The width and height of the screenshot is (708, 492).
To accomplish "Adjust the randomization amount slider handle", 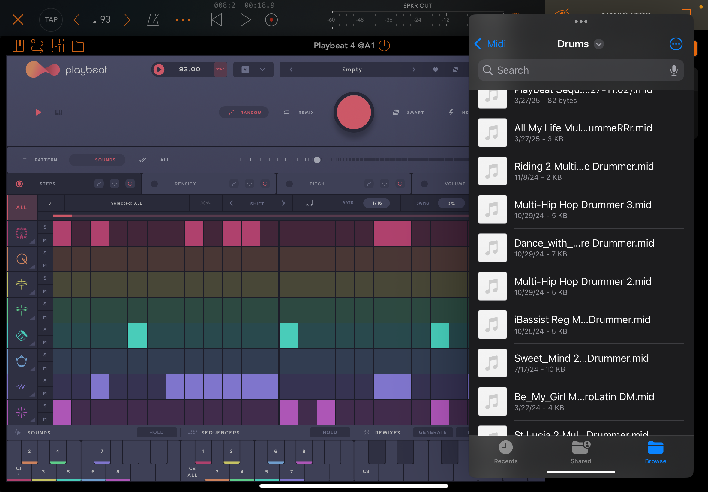I will [x=317, y=160].
